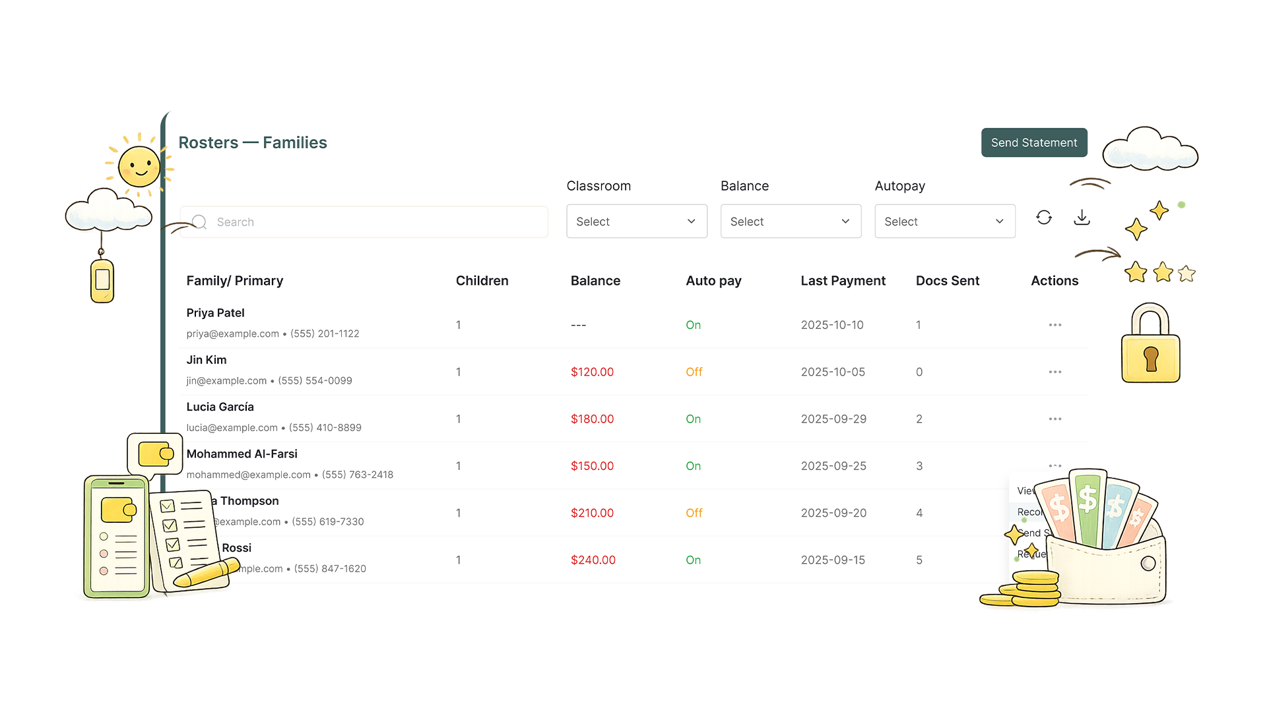1267x712 pixels.
Task: Sort by Last Payment column header
Action: tap(843, 281)
